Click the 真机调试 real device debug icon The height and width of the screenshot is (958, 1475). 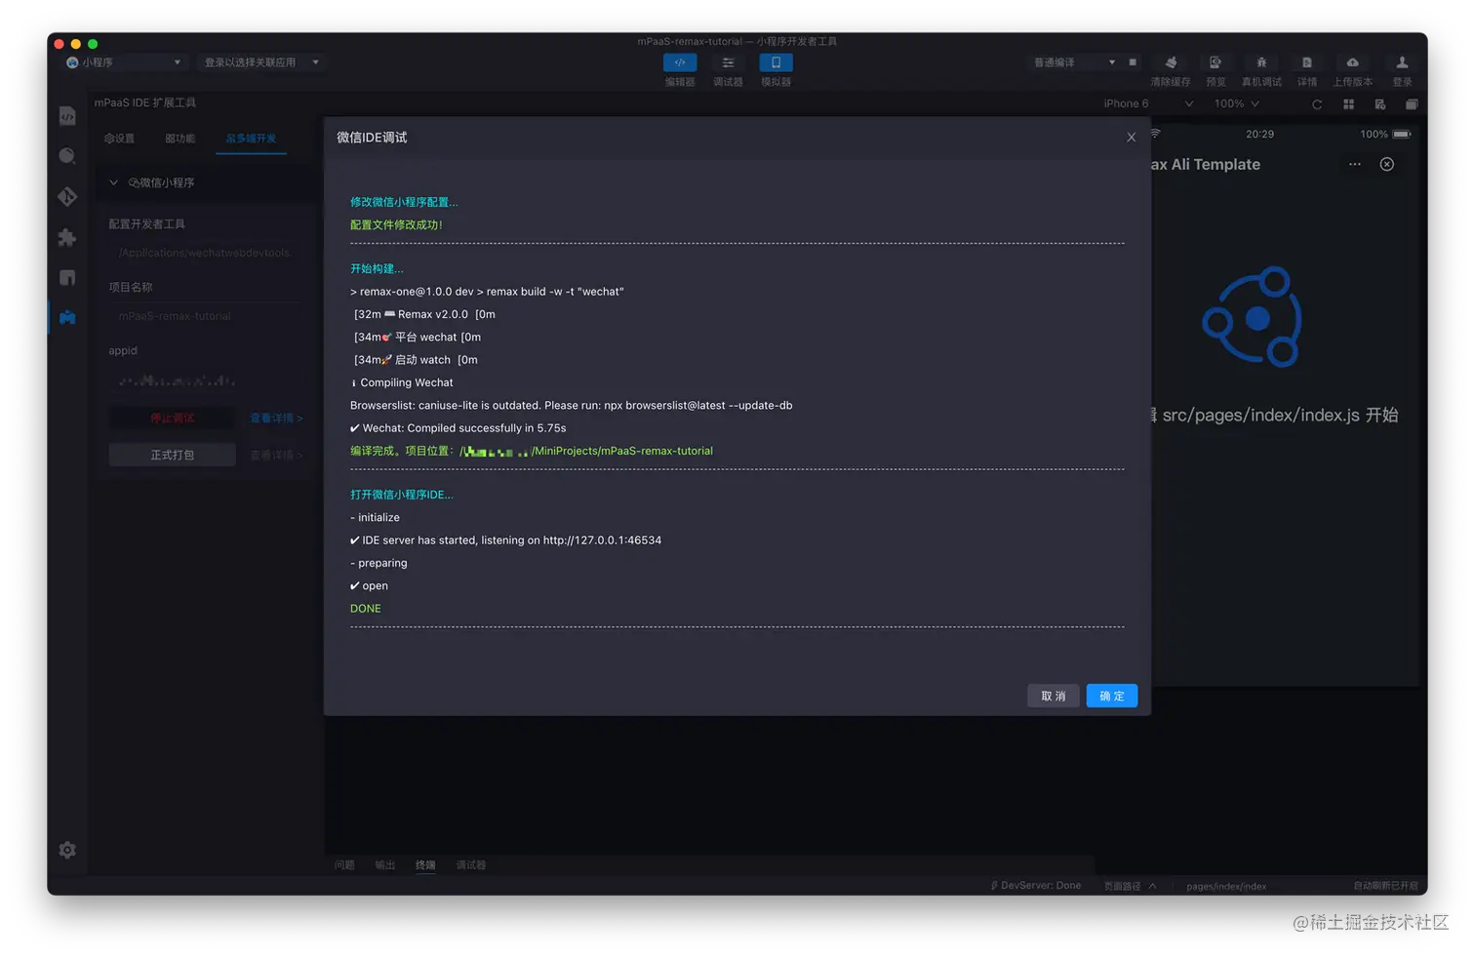[x=1261, y=62]
